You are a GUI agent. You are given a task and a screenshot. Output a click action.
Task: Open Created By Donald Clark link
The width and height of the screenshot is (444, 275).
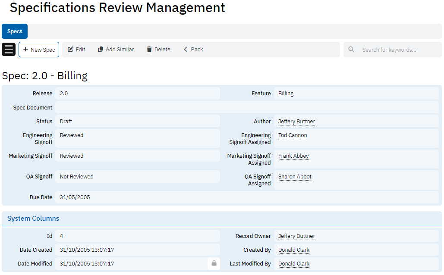294,250
